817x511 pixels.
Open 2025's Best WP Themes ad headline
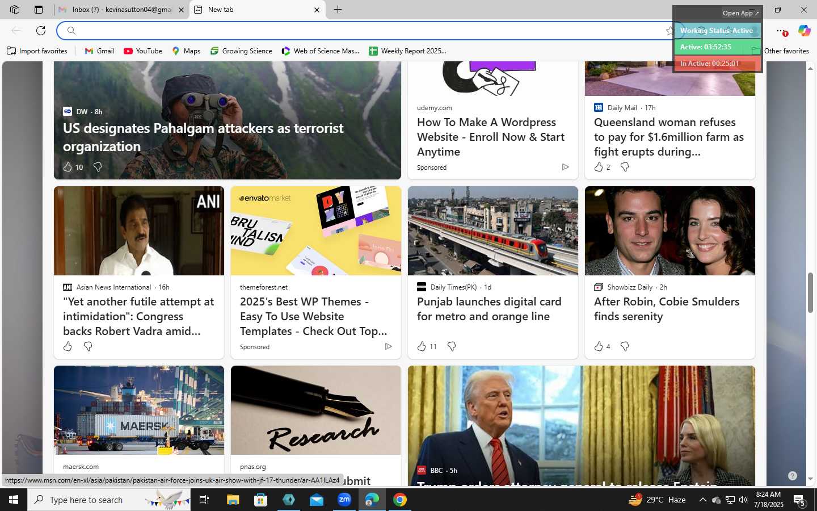[x=314, y=316]
